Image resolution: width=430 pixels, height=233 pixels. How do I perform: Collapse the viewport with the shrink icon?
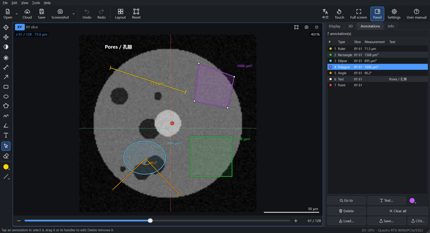coord(316,27)
